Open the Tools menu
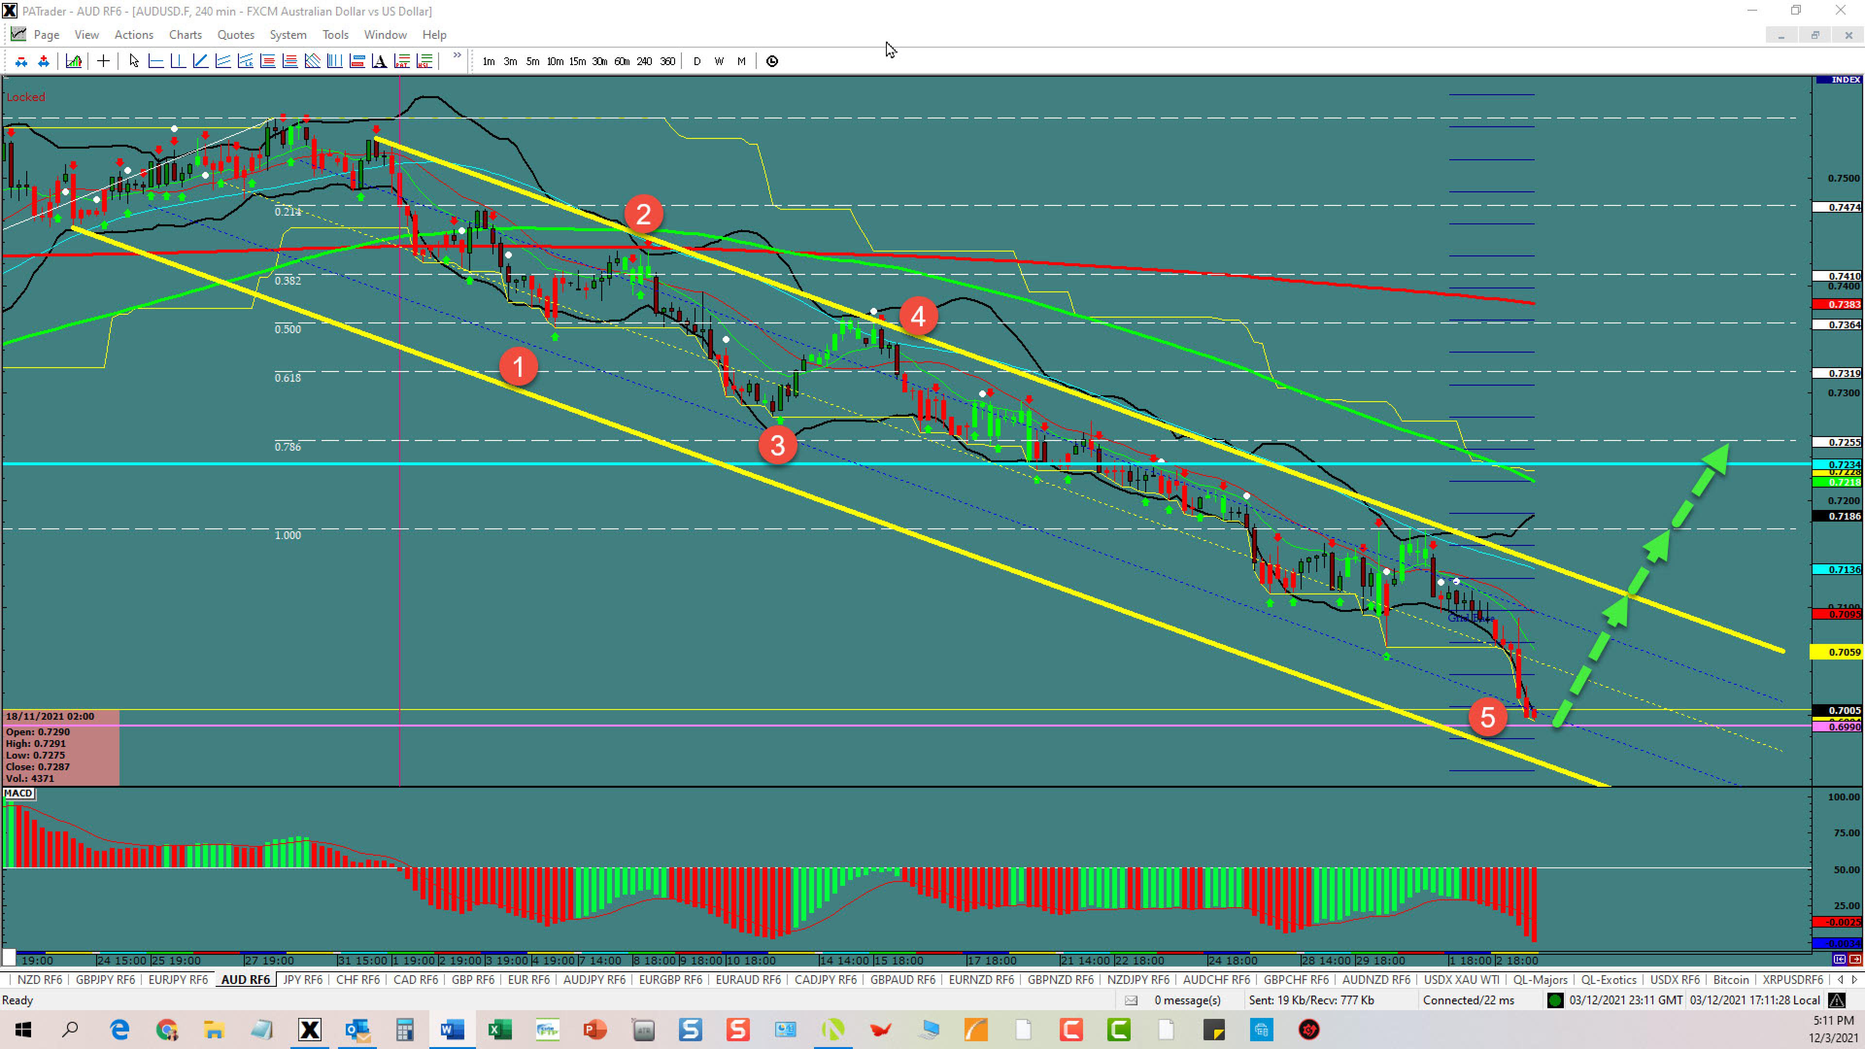The image size is (1865, 1049). (x=335, y=35)
